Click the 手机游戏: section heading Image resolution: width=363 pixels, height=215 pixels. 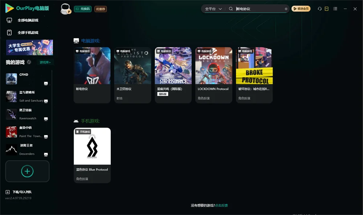click(x=90, y=121)
